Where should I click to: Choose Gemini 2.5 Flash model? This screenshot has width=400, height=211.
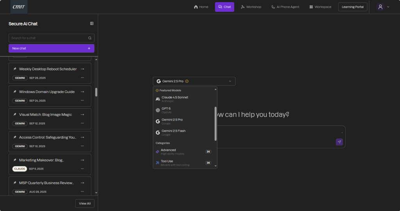[173, 133]
